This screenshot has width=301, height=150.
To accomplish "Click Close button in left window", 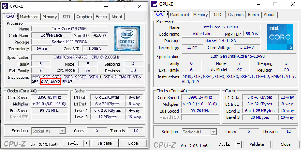I will [x=133, y=143].
